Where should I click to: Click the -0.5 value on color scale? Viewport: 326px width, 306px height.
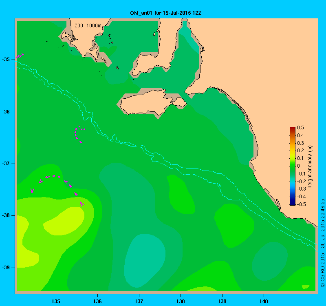(x=301, y=204)
